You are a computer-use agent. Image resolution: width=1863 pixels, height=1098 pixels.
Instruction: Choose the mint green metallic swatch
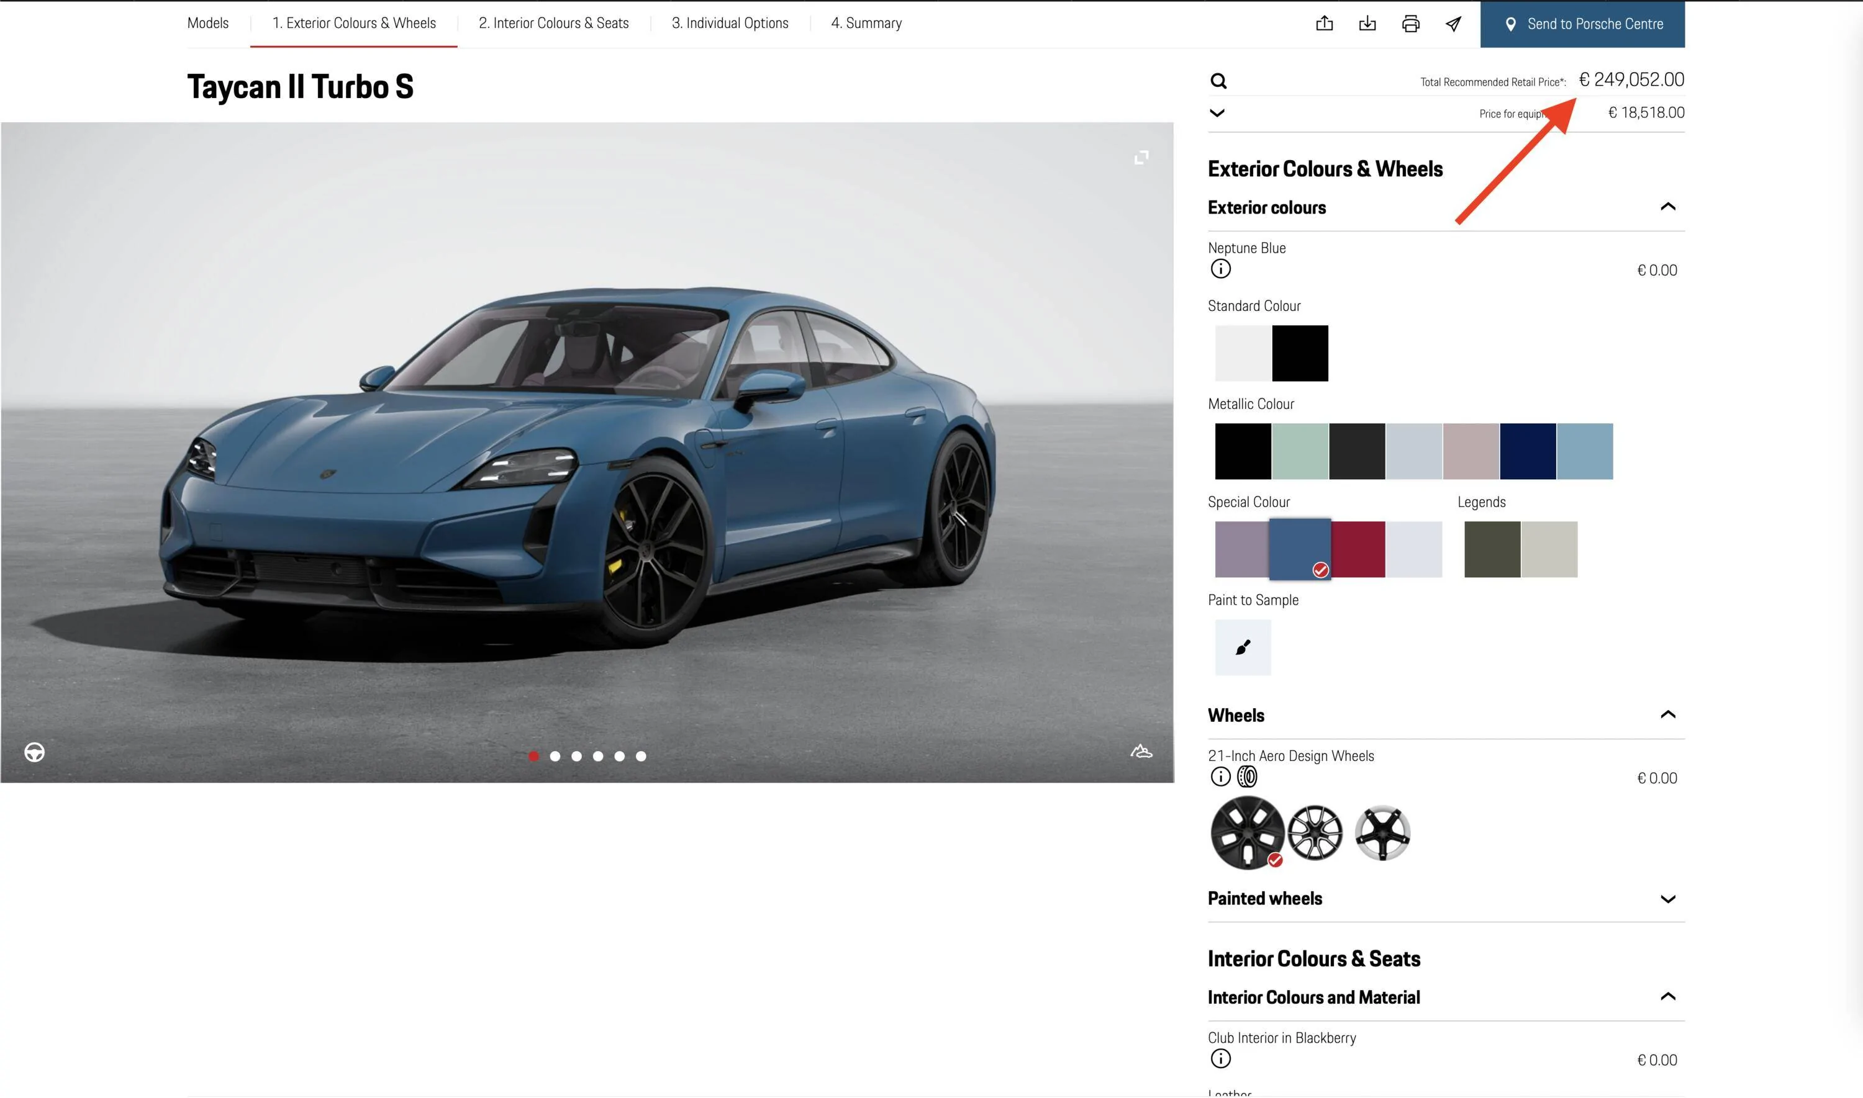pos(1300,451)
